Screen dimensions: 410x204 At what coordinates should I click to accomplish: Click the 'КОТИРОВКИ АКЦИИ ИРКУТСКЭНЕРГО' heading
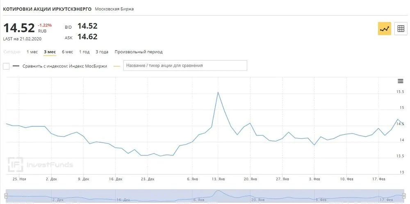point(47,9)
